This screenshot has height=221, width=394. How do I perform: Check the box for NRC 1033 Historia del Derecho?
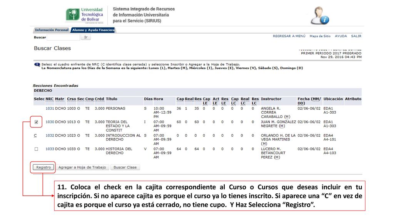click(x=36, y=149)
